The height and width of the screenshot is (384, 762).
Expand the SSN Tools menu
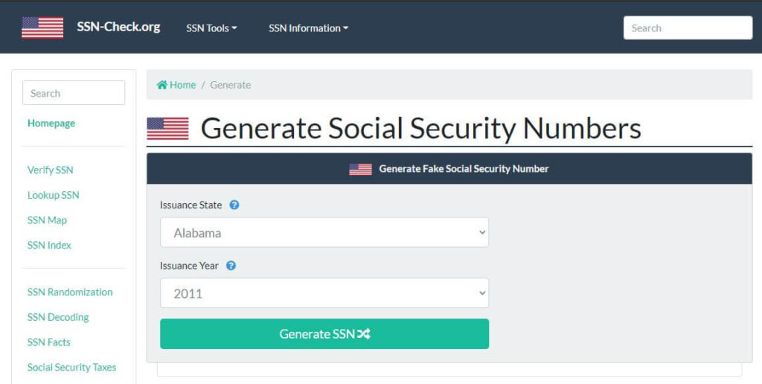211,28
